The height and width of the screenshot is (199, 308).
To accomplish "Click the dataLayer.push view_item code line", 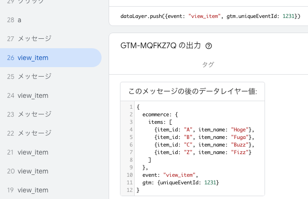I will [x=210, y=16].
